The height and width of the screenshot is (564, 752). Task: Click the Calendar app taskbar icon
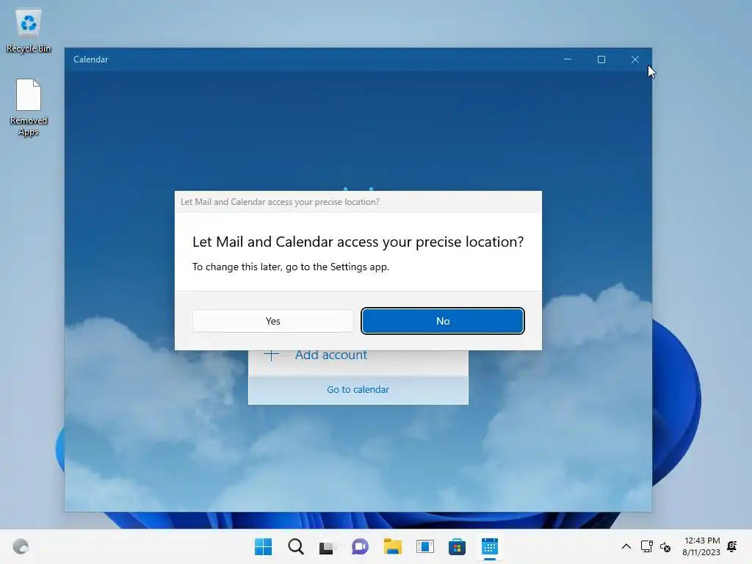coord(490,546)
